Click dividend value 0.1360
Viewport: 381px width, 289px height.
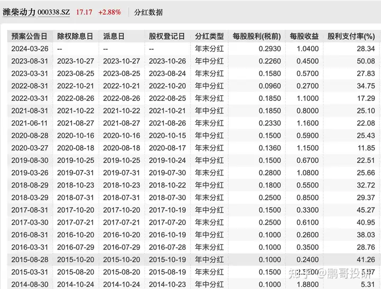(x=270, y=148)
